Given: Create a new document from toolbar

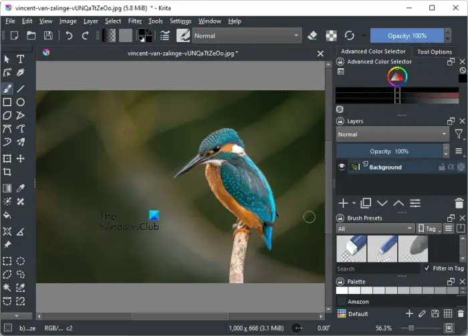Looking at the screenshot, I should 14,36.
